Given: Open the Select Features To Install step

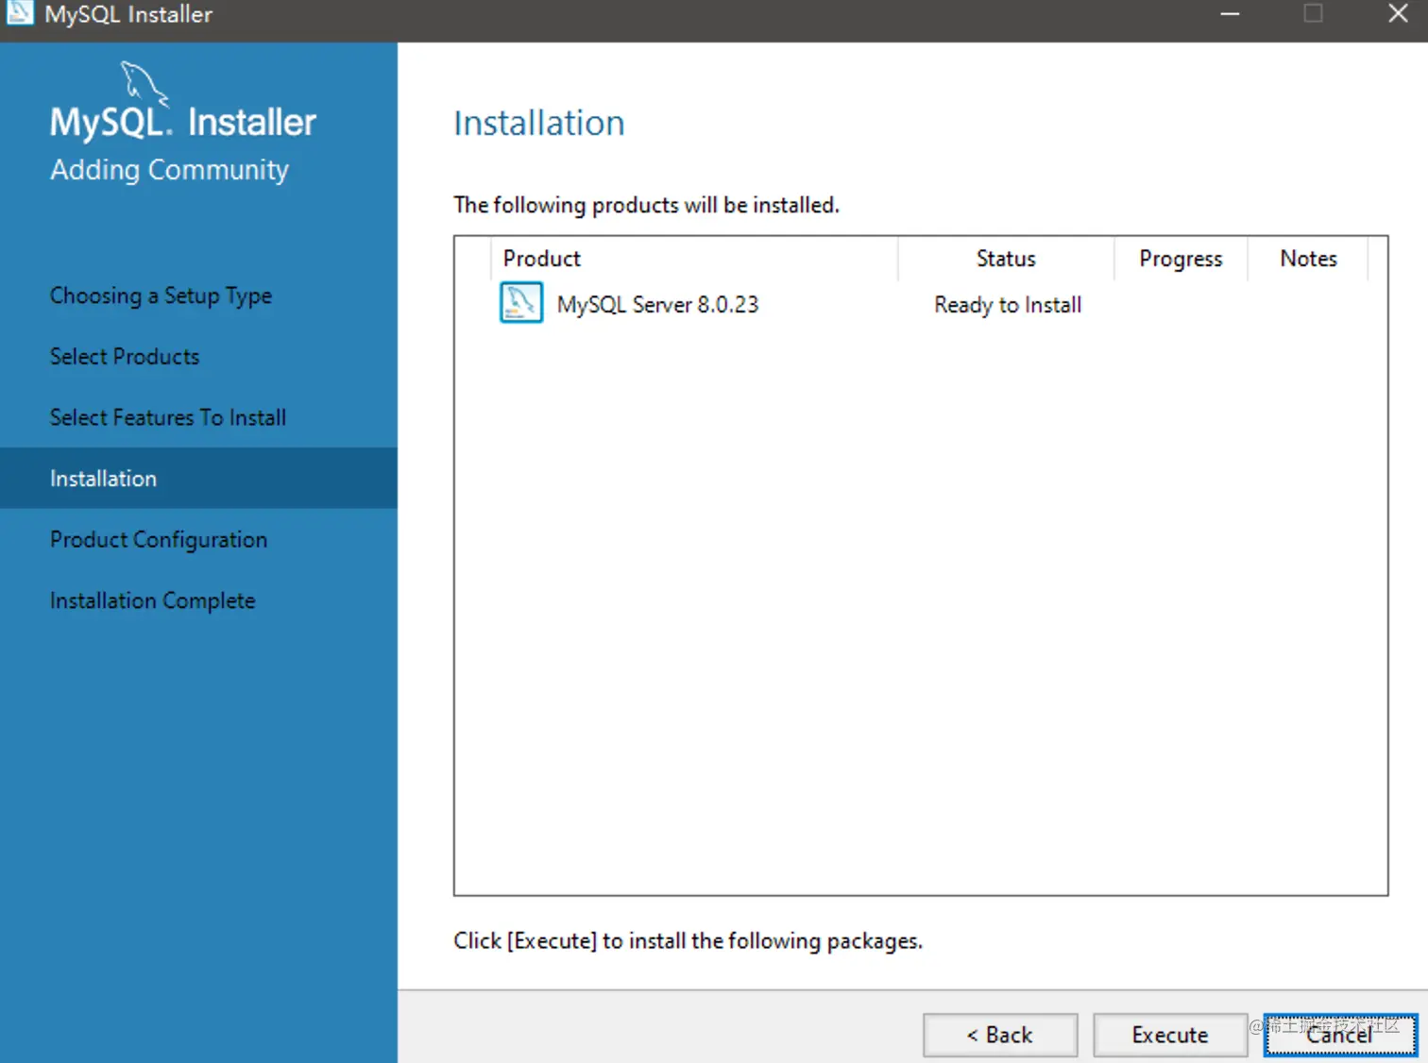Looking at the screenshot, I should tap(168, 417).
